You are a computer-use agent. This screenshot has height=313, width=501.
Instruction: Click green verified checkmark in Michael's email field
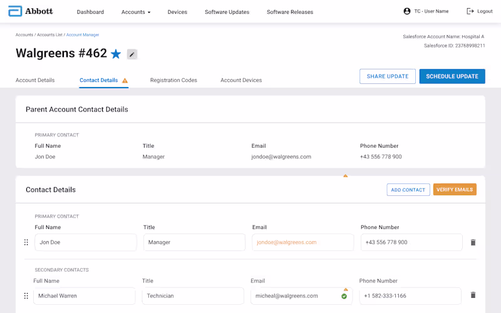(344, 296)
